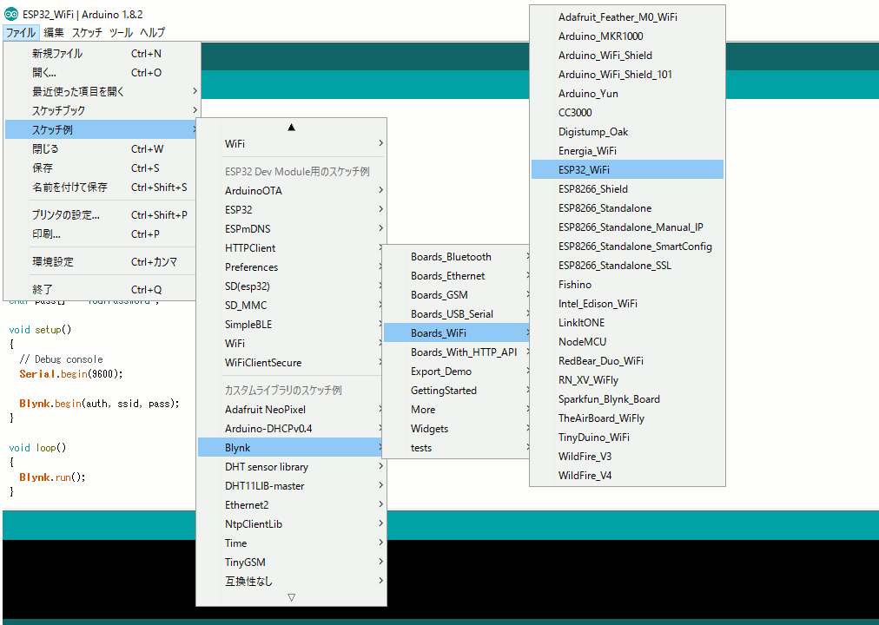Viewport: 879px width, 625px height.
Task: Open the スケッチ menu
Action: [x=87, y=32]
